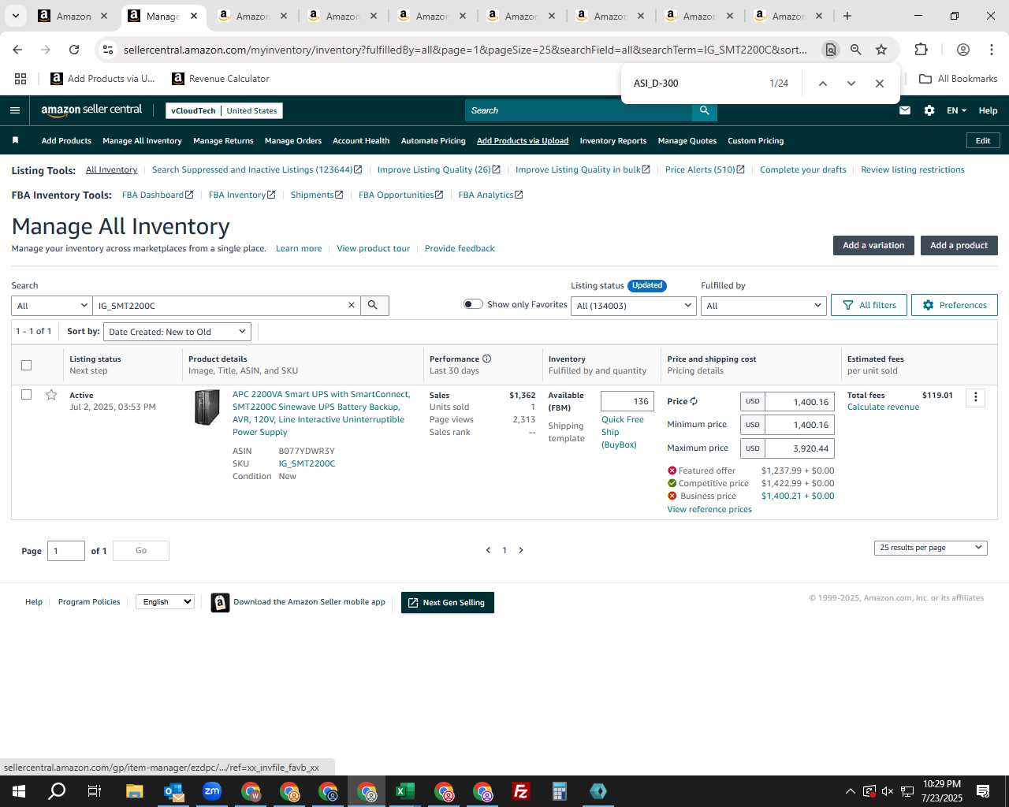Open the messages envelope icon

click(x=905, y=110)
